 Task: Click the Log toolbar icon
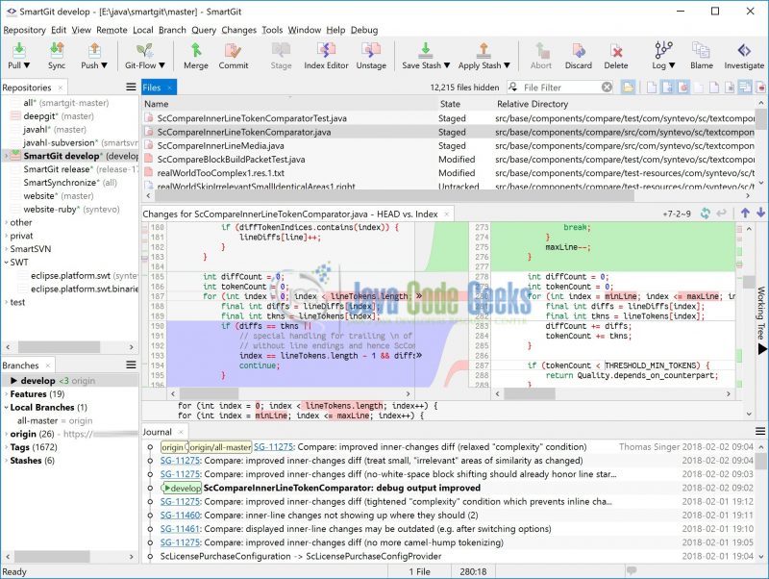(x=663, y=51)
